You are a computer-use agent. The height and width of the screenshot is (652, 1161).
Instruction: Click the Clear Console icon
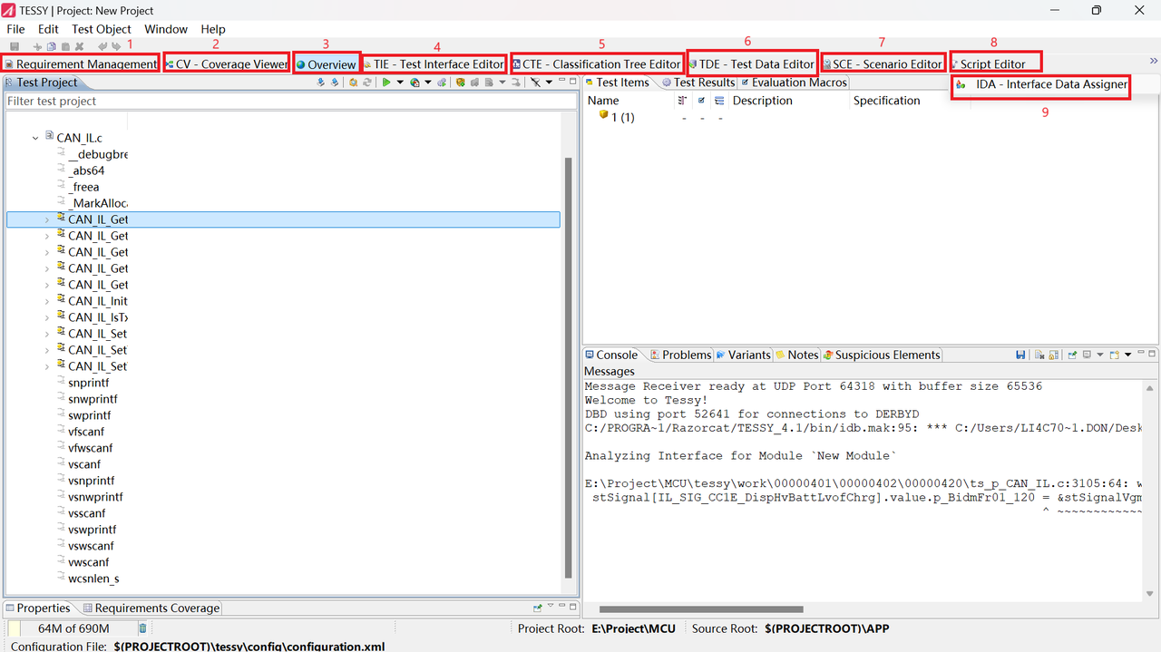pyautogui.click(x=1039, y=355)
